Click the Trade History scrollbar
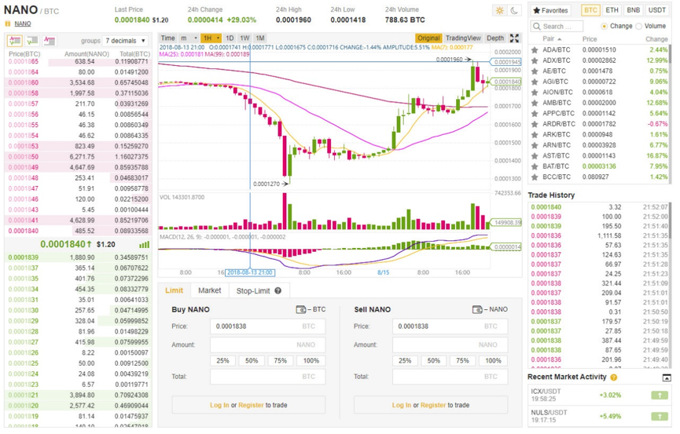 (669, 222)
